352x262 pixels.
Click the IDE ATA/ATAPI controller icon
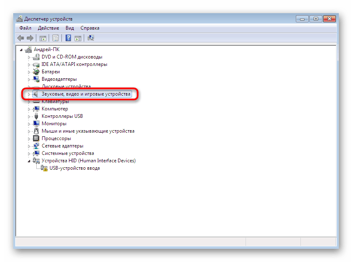click(x=36, y=65)
